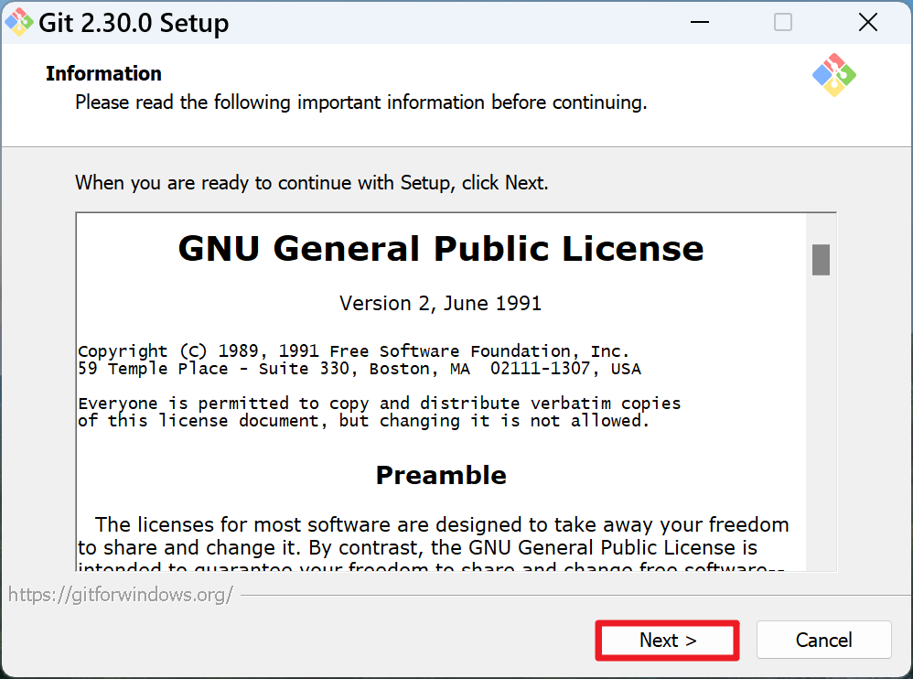
Task: Click the Git logo in header
Action: [x=833, y=75]
